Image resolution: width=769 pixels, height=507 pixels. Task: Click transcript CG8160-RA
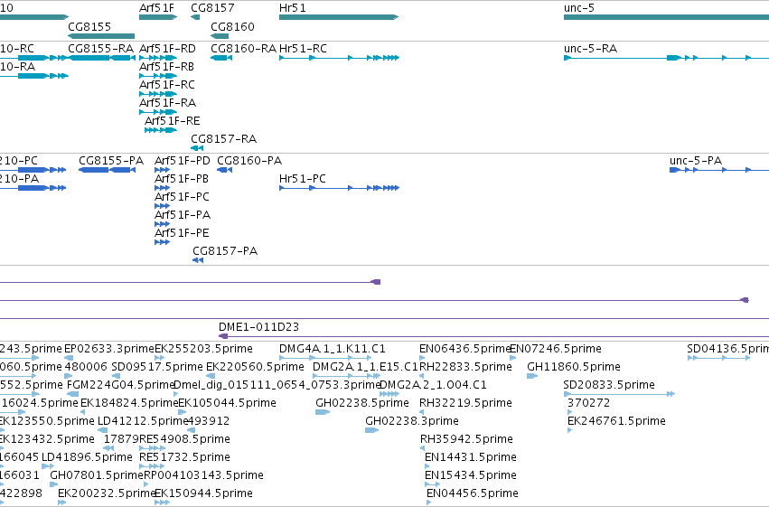(x=221, y=58)
